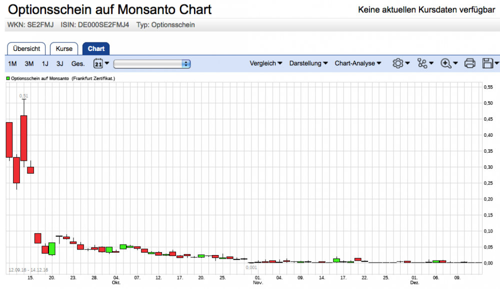
Task: Click the settings gear icon
Action: click(398, 63)
